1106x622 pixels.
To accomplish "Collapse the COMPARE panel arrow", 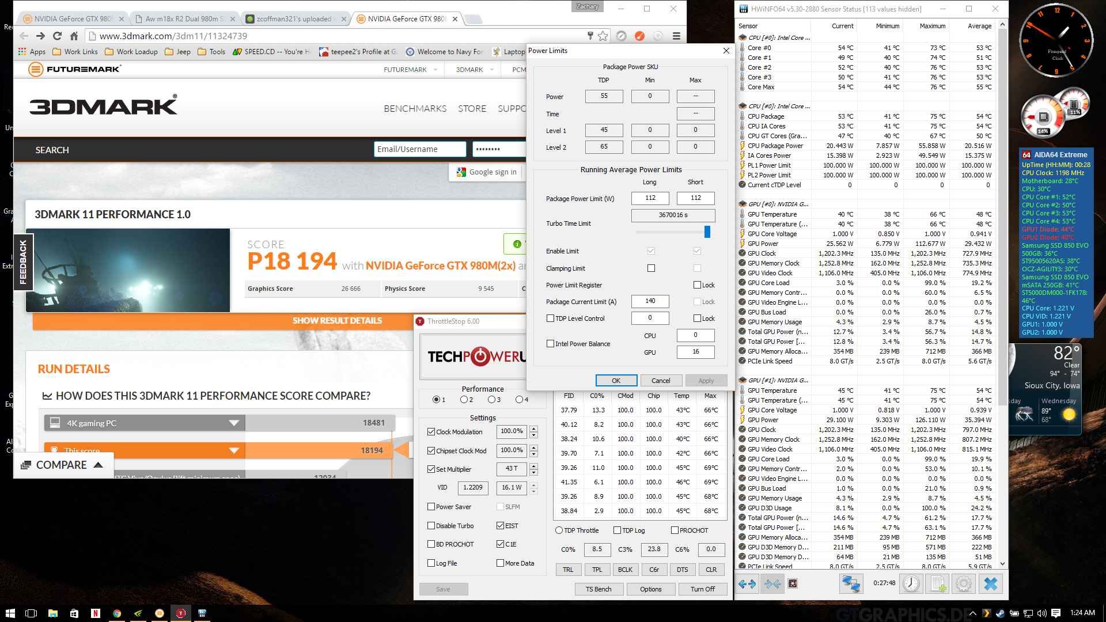I will (99, 465).
